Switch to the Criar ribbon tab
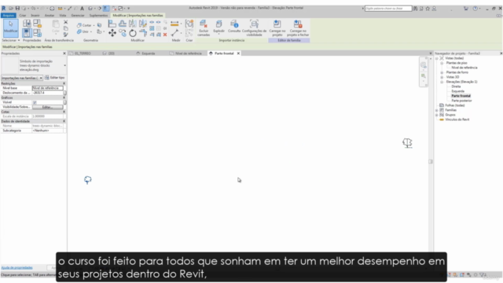This screenshot has width=503, height=283. tap(23, 16)
